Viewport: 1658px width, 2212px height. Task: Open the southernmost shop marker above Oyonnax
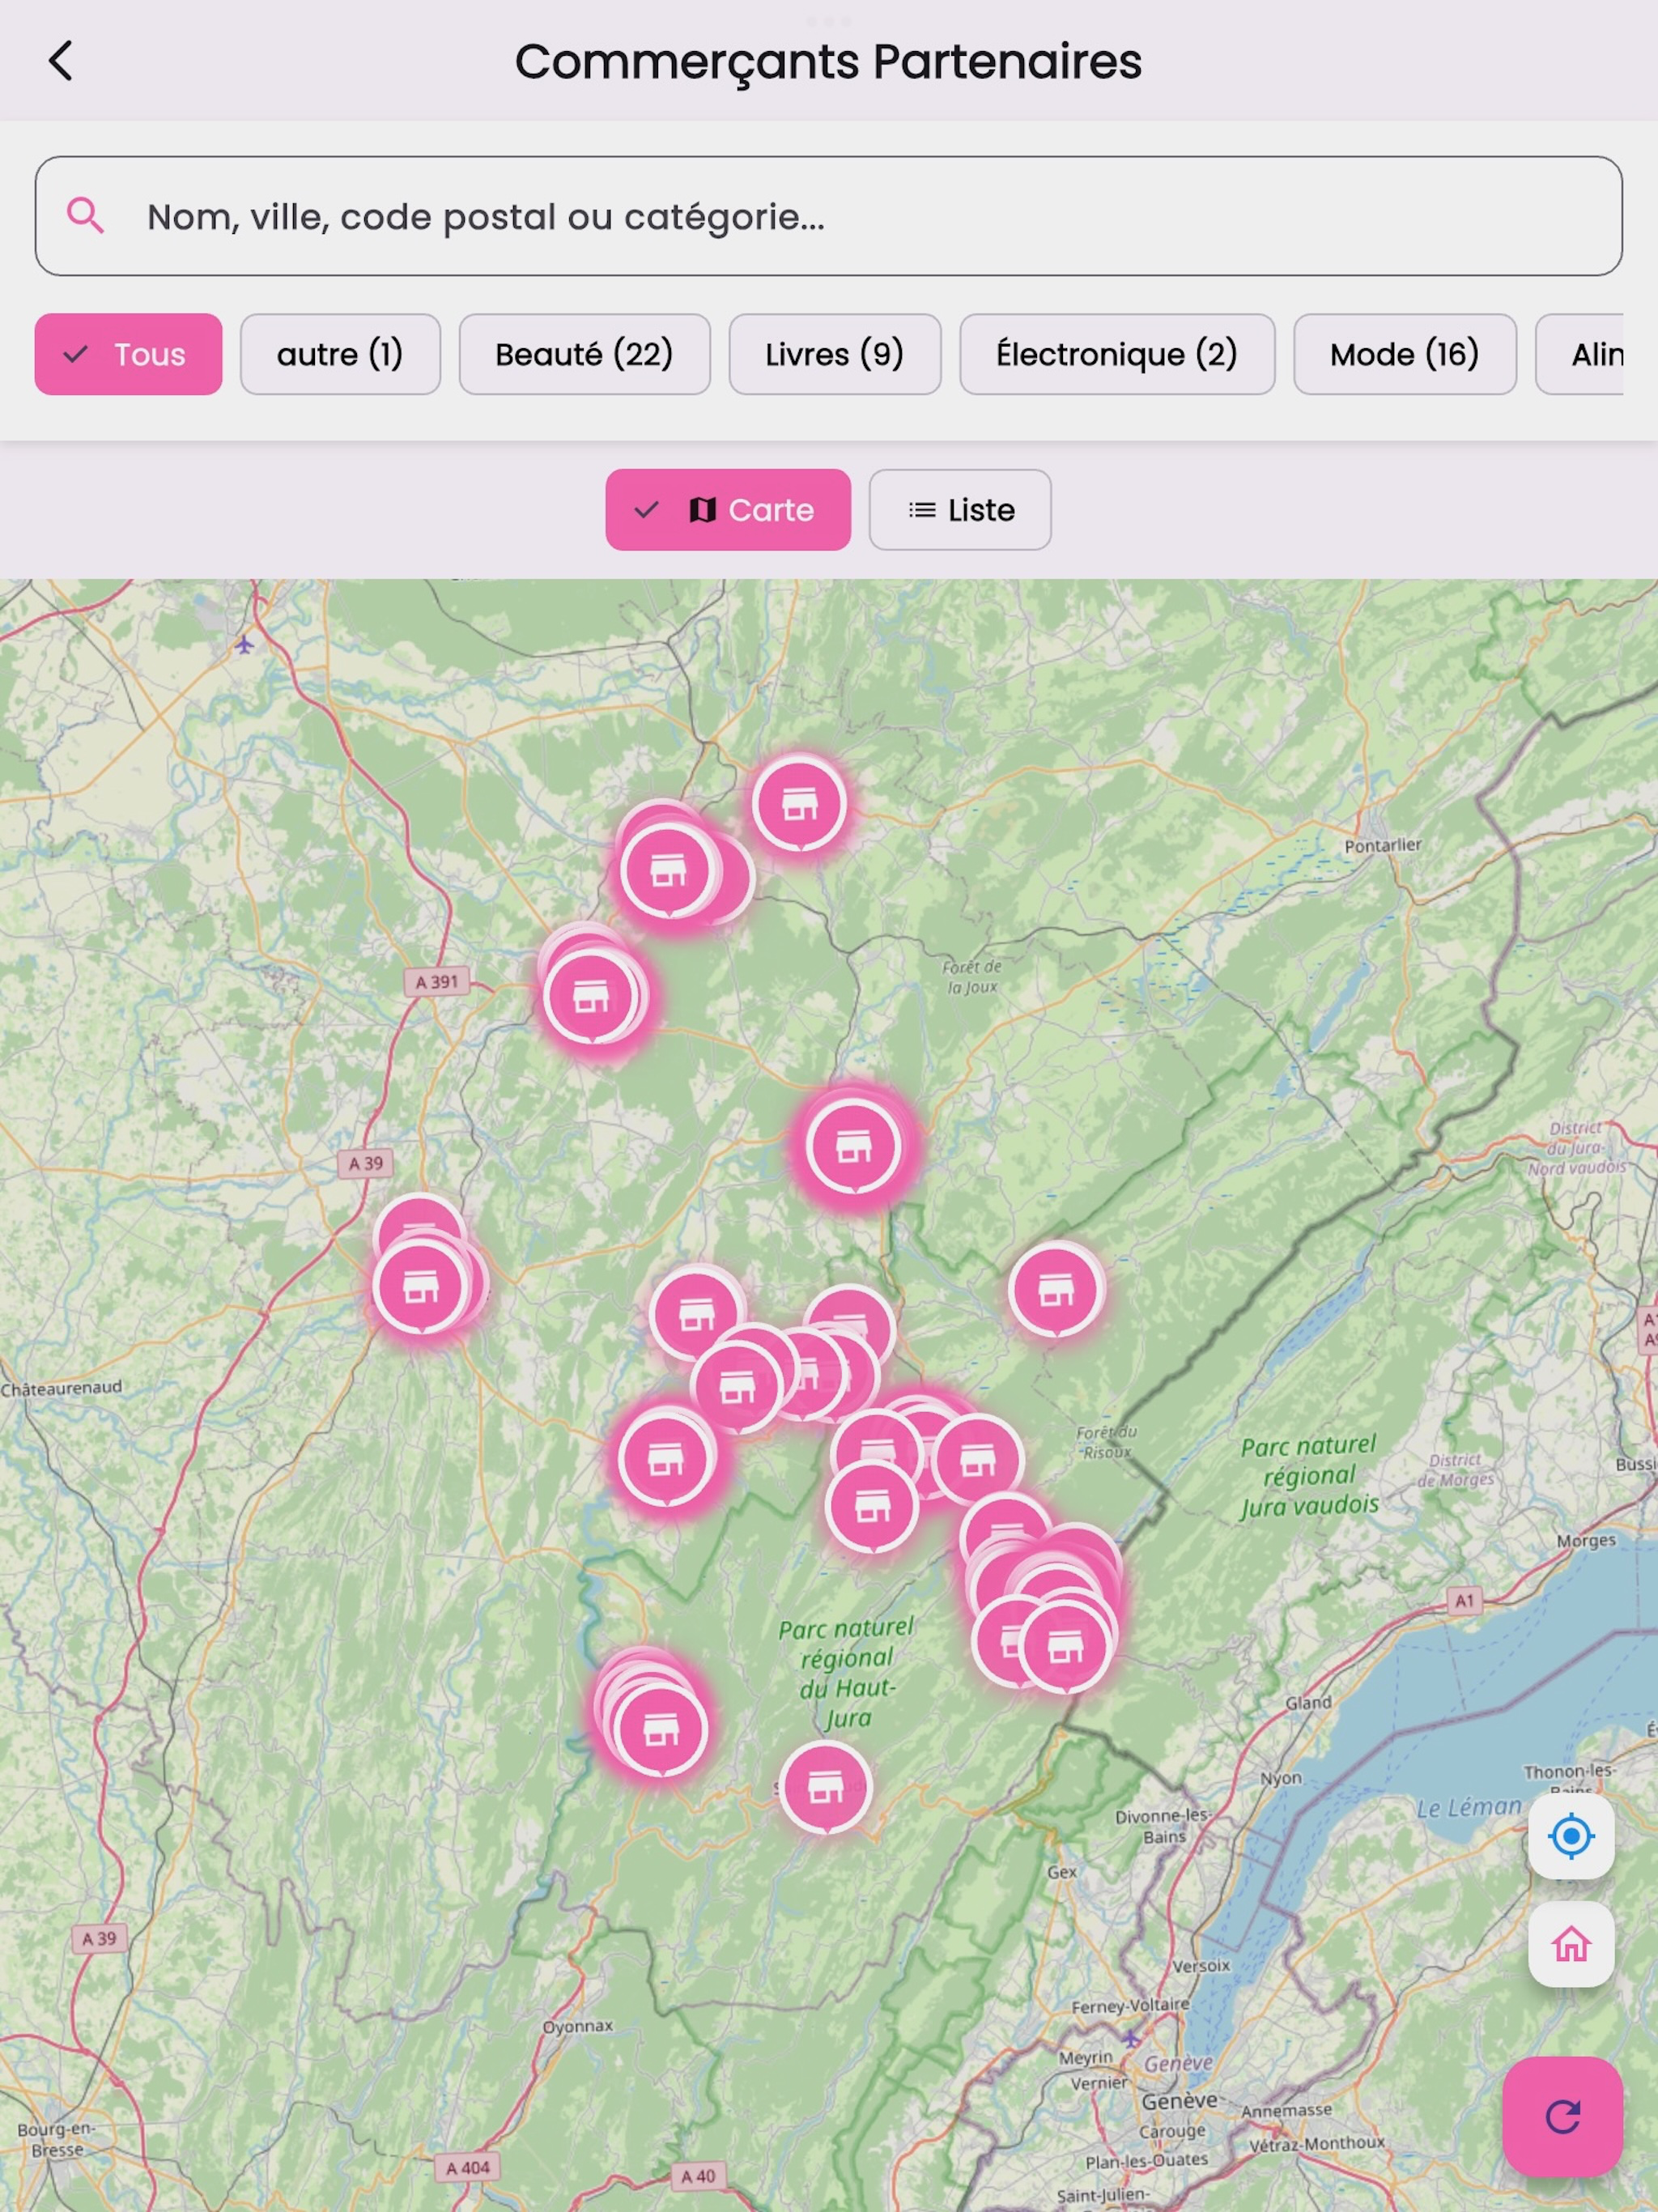825,1786
